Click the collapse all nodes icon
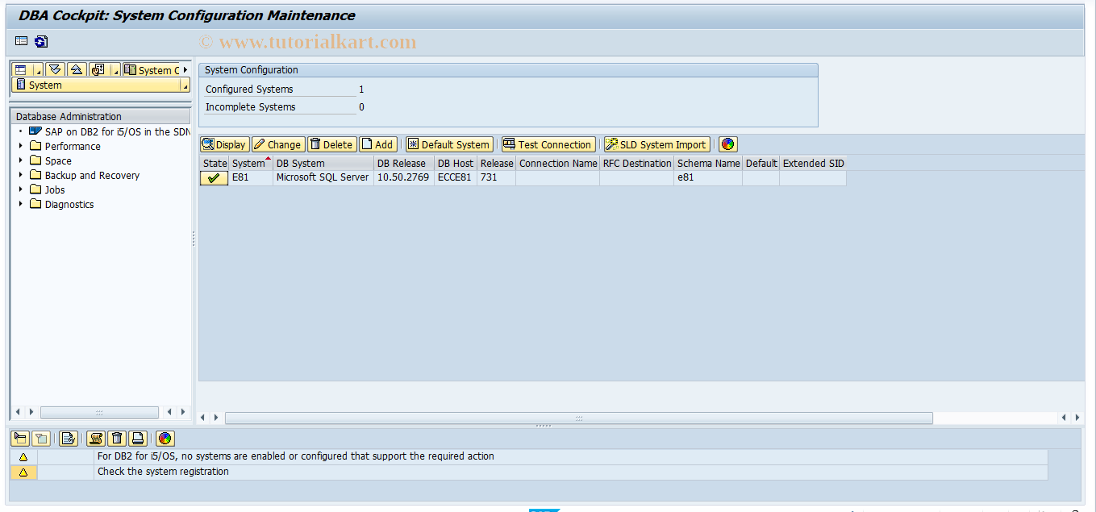The height and width of the screenshot is (512, 1096). point(76,70)
